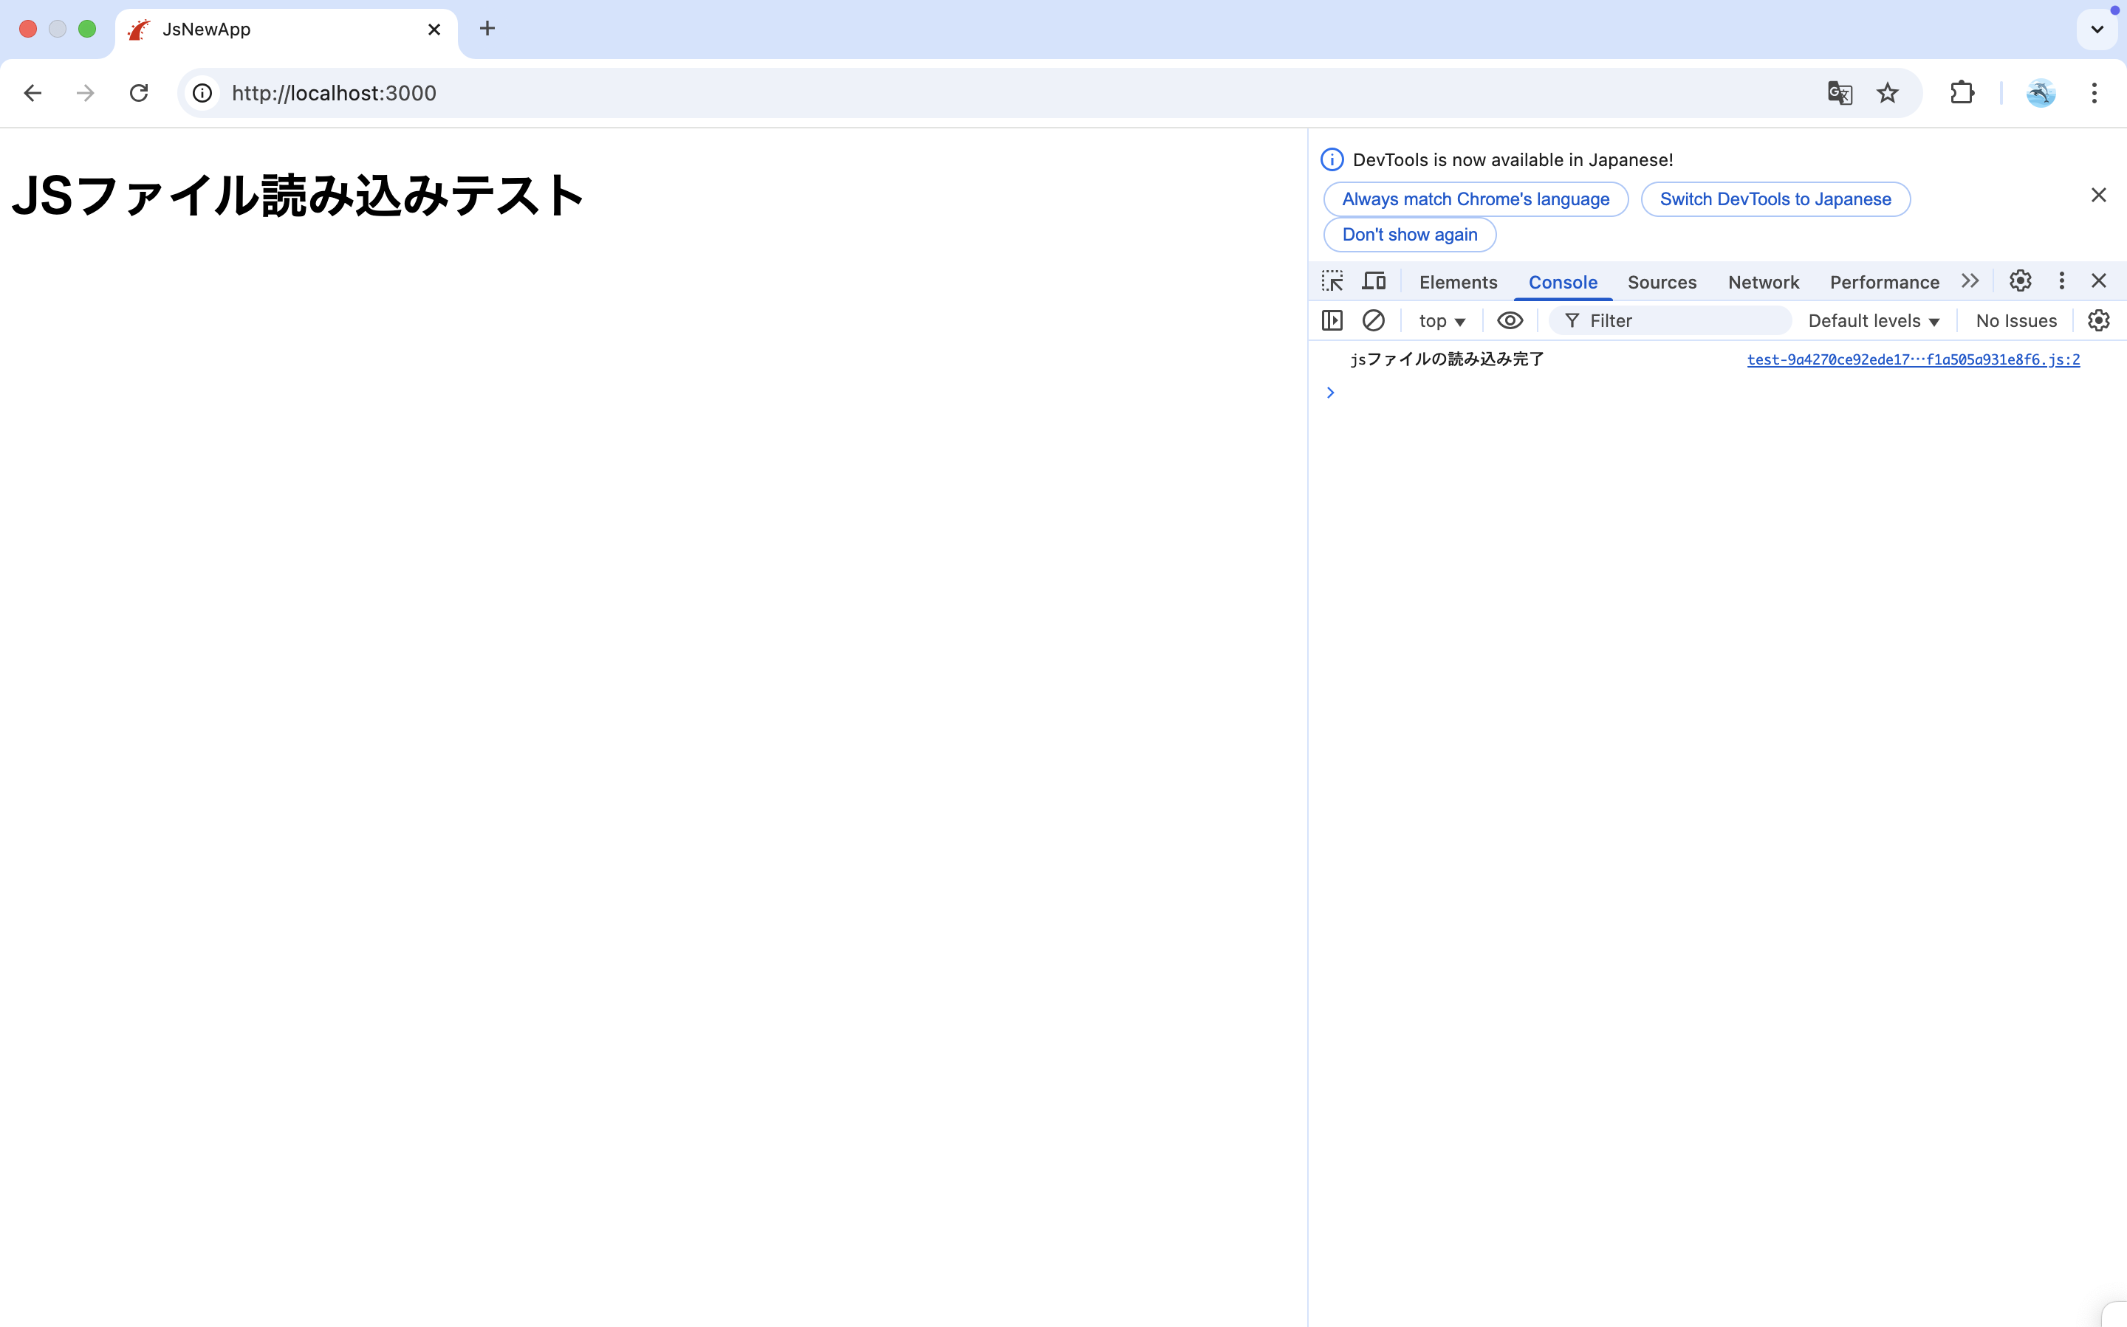This screenshot has width=2127, height=1327.
Task: Expand the top JavaScript context dropdown
Action: click(x=1441, y=321)
